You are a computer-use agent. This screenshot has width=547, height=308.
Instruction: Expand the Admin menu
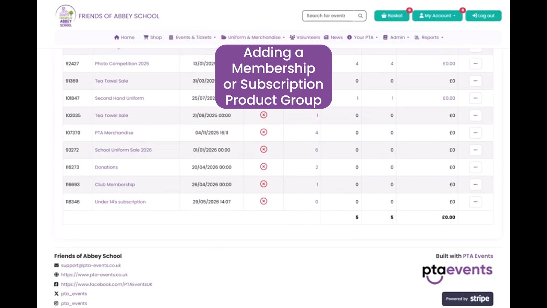396,37
